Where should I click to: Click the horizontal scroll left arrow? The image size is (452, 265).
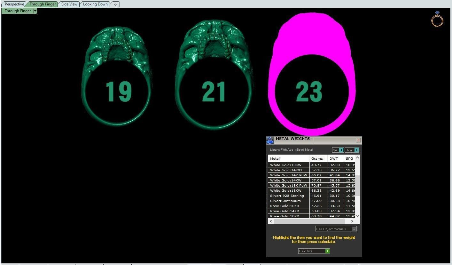click(x=271, y=221)
